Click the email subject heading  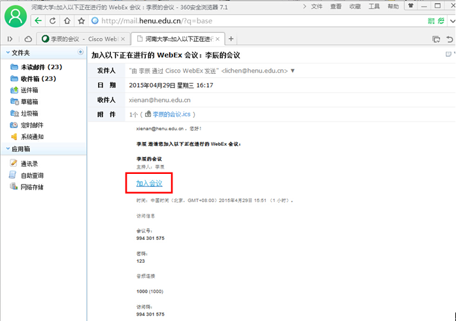tap(166, 56)
